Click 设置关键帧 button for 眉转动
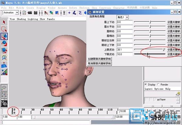This screenshot has height=125, width=182. pos(174,31)
